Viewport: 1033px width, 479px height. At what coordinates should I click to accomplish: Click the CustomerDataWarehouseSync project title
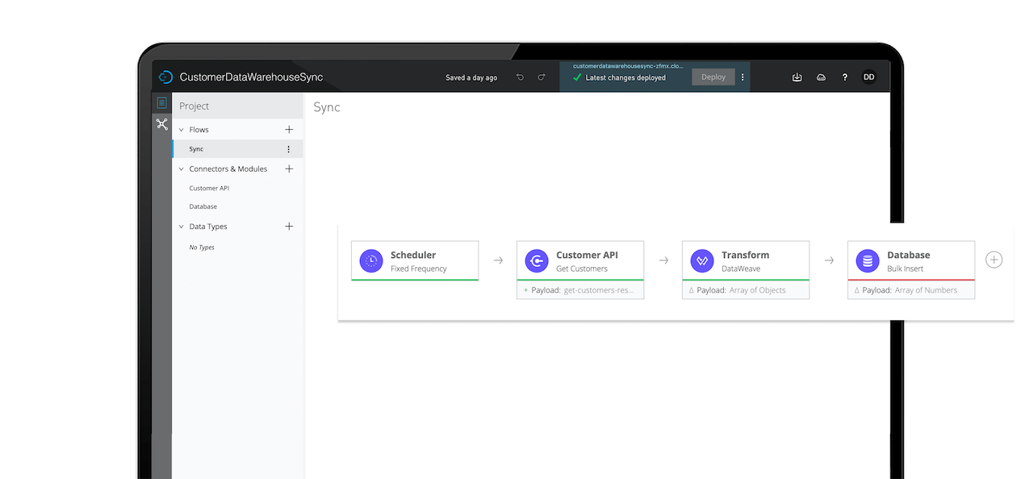(x=251, y=77)
